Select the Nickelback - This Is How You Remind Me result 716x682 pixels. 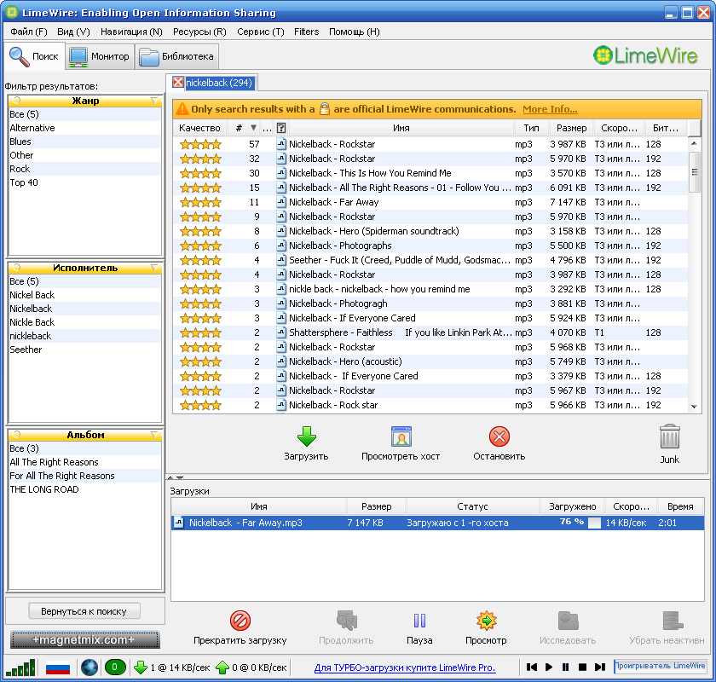click(x=430, y=173)
